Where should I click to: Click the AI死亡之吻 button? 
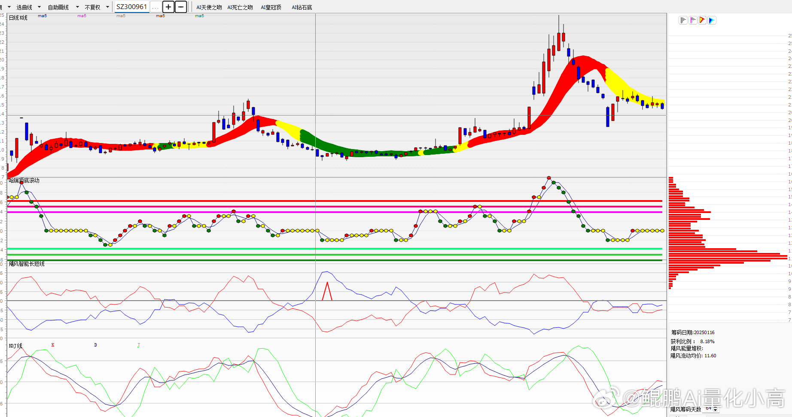click(x=240, y=7)
